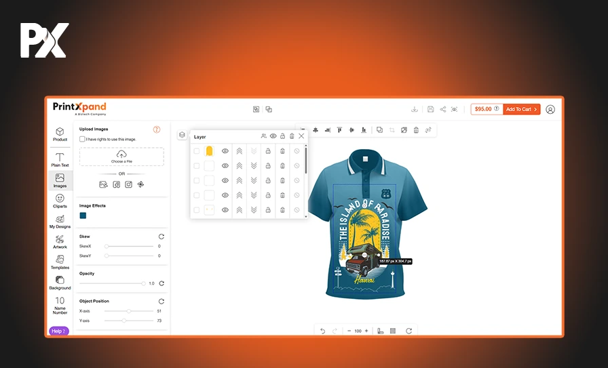This screenshot has height=368, width=608.
Task: Check 'I have rights to use this image'
Action: point(83,139)
